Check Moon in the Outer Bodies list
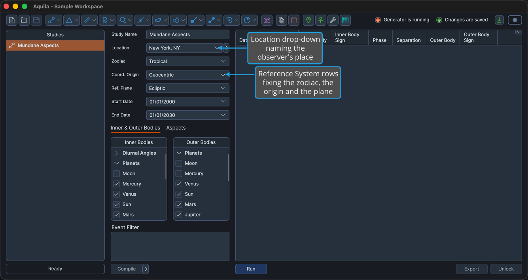 (x=179, y=163)
